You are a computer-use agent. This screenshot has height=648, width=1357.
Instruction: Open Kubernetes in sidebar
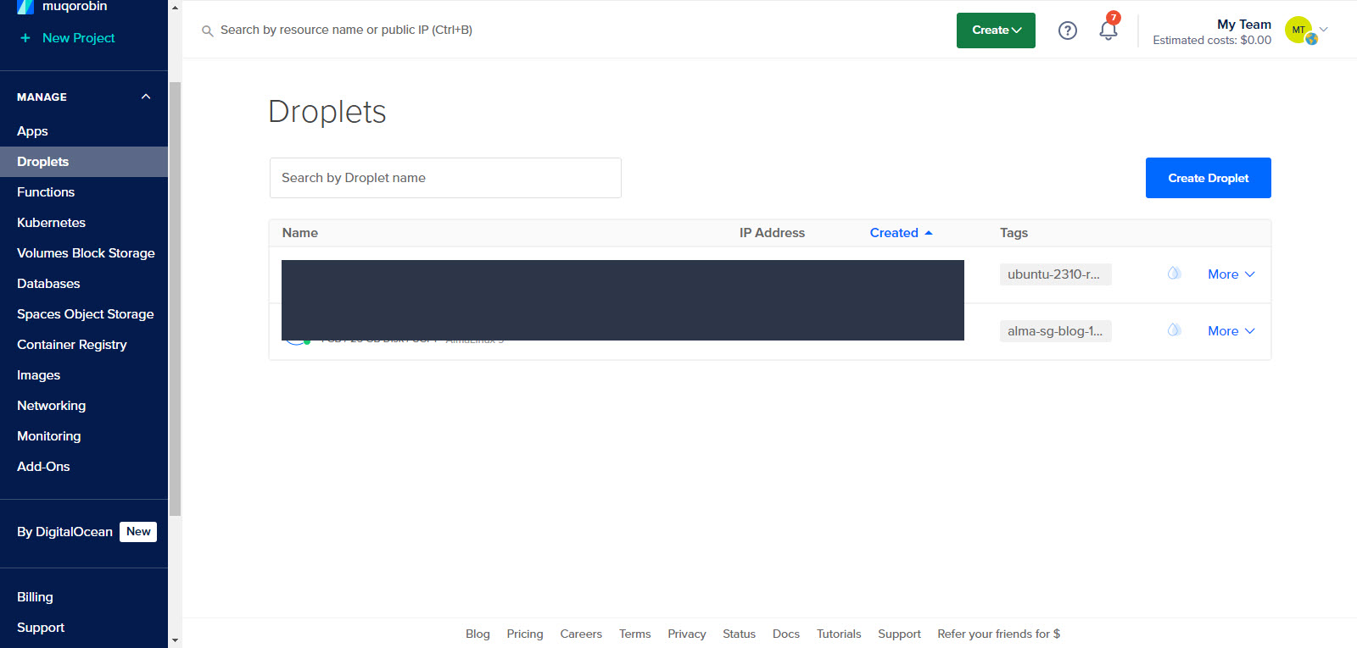51,223
